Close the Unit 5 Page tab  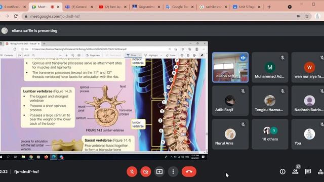tap(259, 7)
